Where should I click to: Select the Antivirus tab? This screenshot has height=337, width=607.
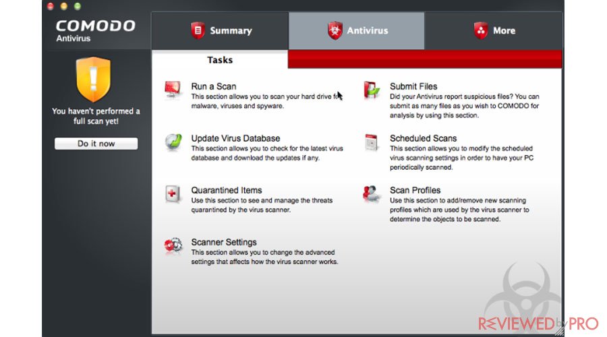(357, 30)
